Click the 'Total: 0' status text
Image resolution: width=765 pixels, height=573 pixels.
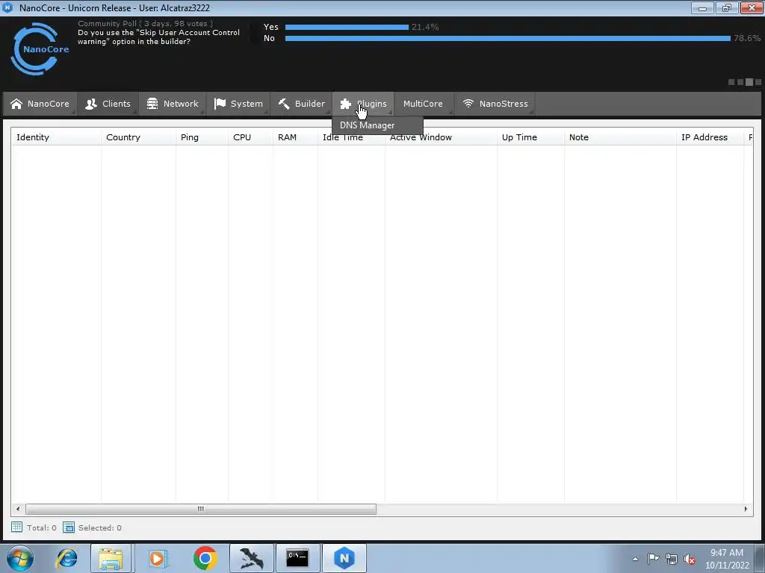(x=42, y=527)
